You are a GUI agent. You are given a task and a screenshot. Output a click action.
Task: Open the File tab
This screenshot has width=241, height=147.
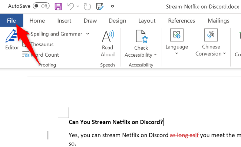click(11, 20)
